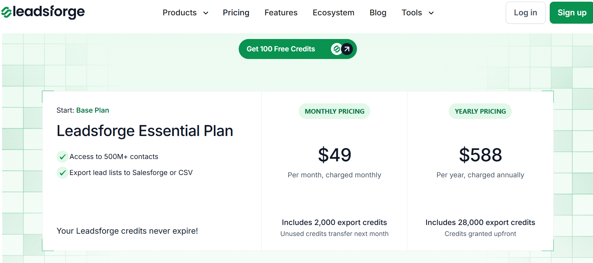593x263 pixels.
Task: Go to the Pricing page
Action: (x=236, y=13)
